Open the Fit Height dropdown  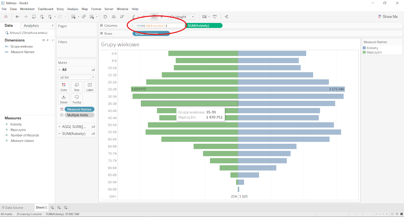[193, 17]
